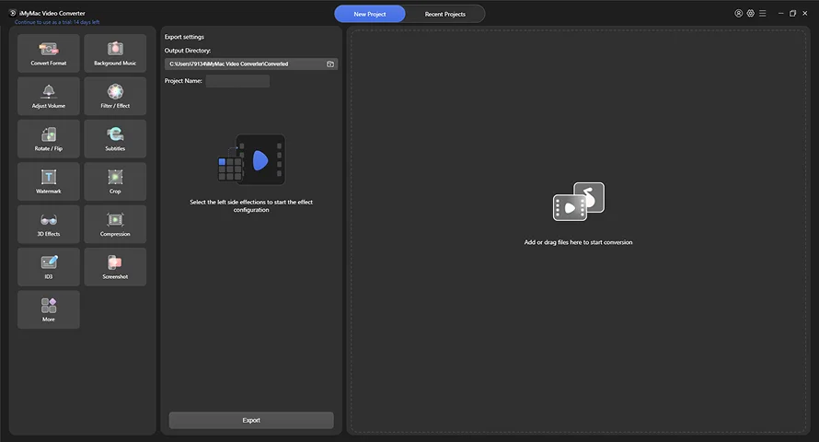The height and width of the screenshot is (442, 819).
Task: Open the Background Music tool
Action: pyautogui.click(x=115, y=53)
